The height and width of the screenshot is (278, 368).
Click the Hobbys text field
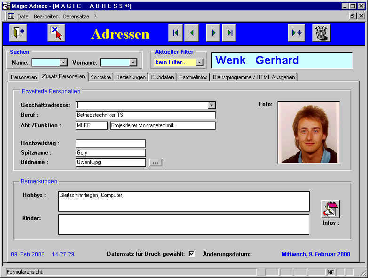[x=184, y=201]
